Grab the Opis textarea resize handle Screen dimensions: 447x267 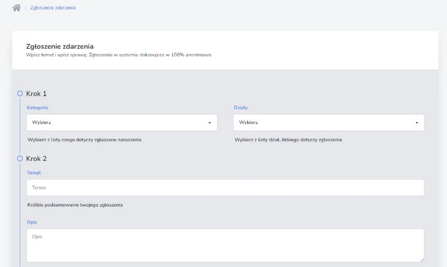pos(421,259)
